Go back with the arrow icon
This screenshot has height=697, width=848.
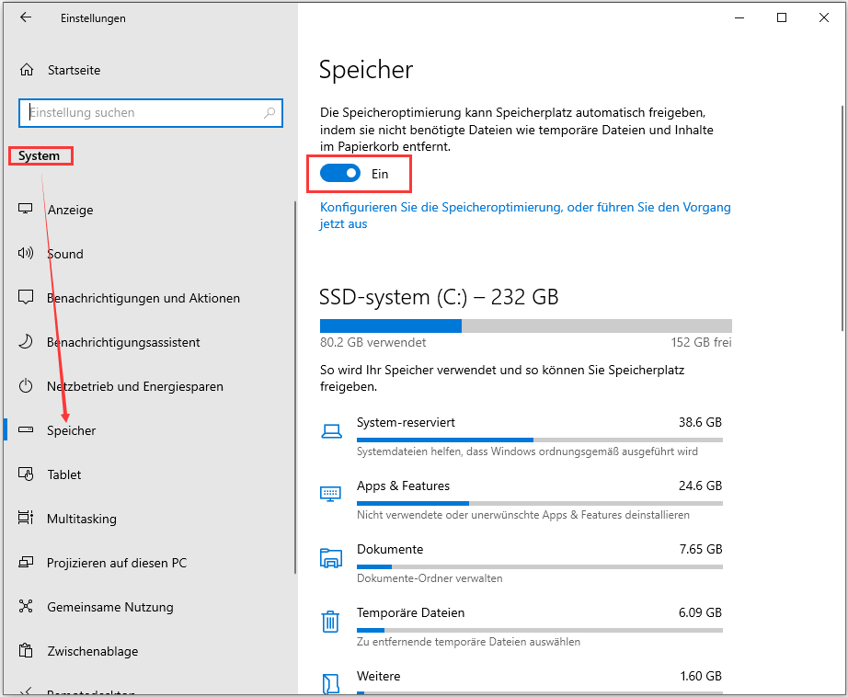(x=26, y=17)
